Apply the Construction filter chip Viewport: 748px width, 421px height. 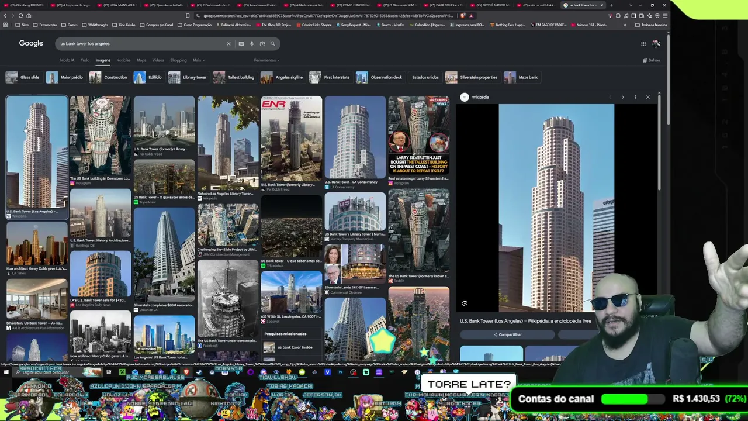coord(109,77)
